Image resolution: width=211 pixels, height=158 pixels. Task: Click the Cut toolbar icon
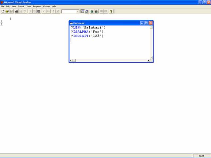click(30, 11)
